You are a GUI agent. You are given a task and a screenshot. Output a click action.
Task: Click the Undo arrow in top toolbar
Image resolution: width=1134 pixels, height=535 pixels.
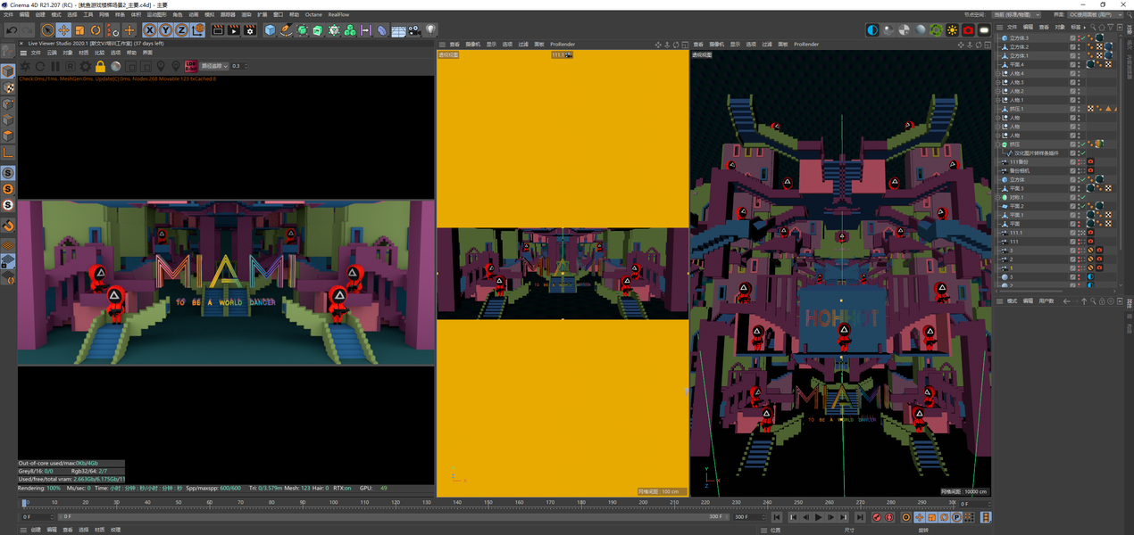12,31
